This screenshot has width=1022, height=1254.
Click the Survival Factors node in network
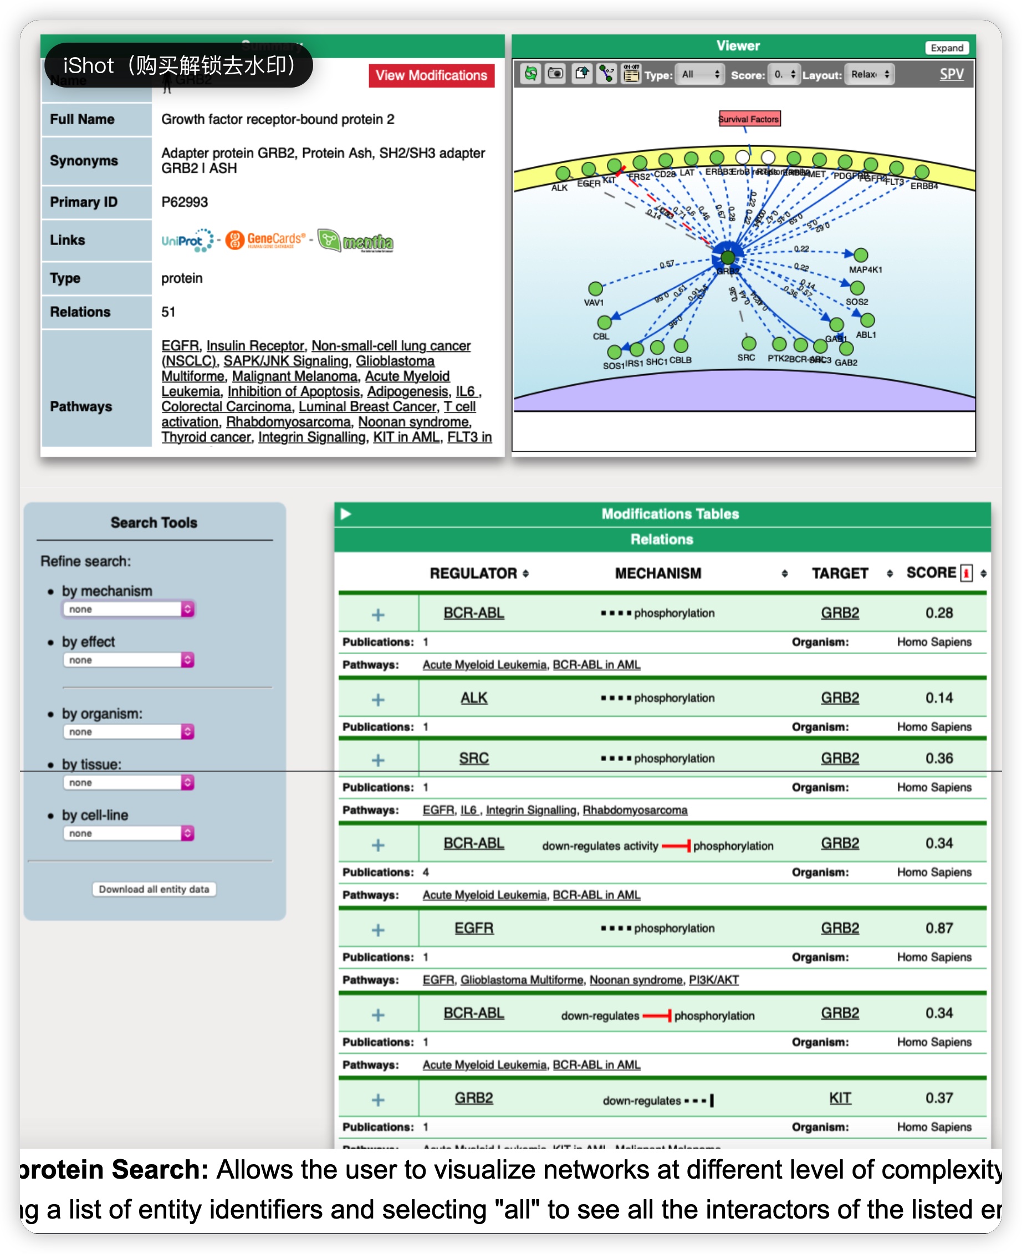pyautogui.click(x=749, y=119)
